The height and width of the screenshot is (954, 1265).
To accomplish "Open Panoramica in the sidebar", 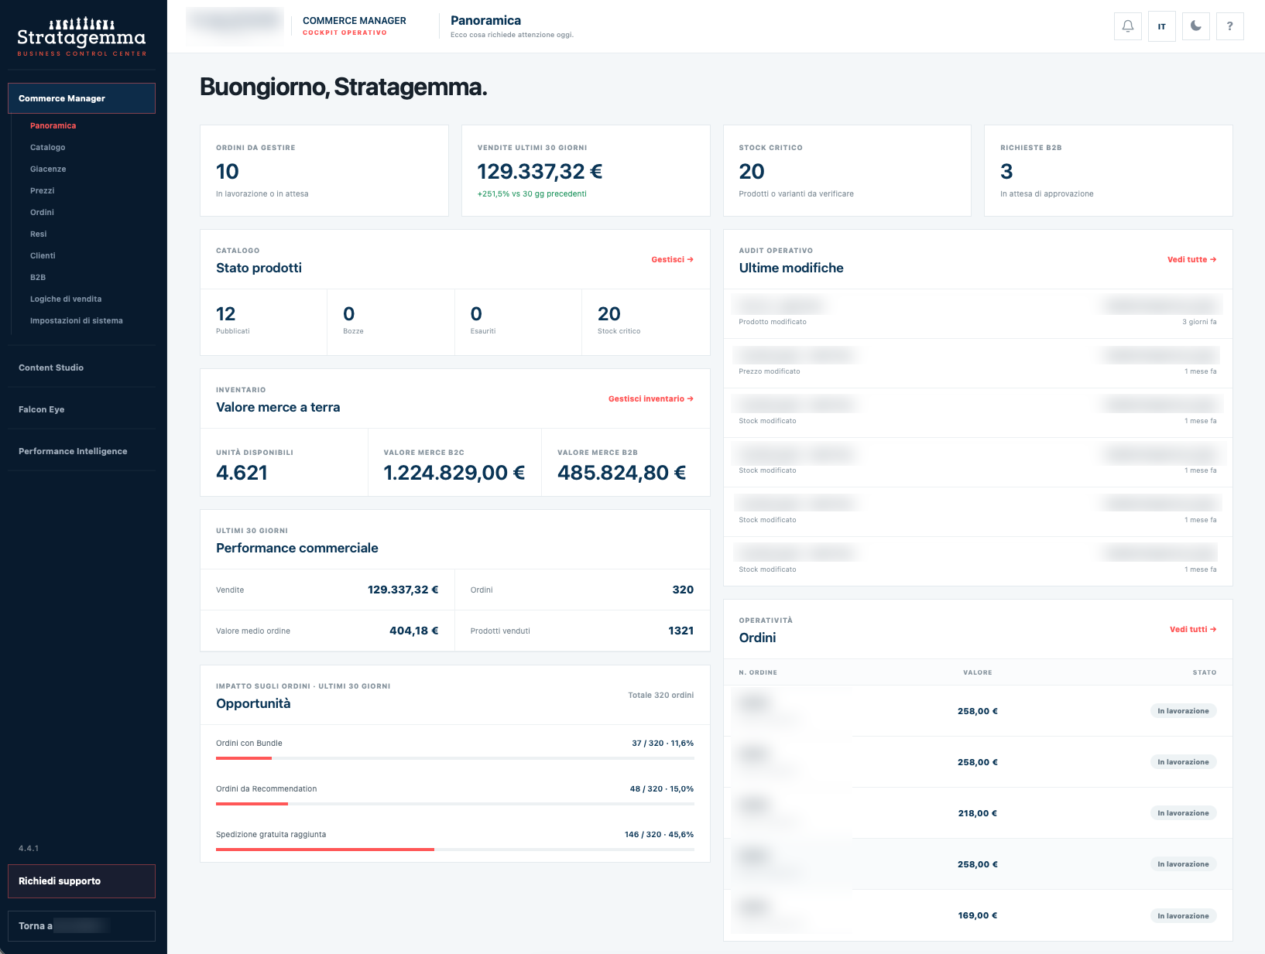I will pyautogui.click(x=53, y=125).
